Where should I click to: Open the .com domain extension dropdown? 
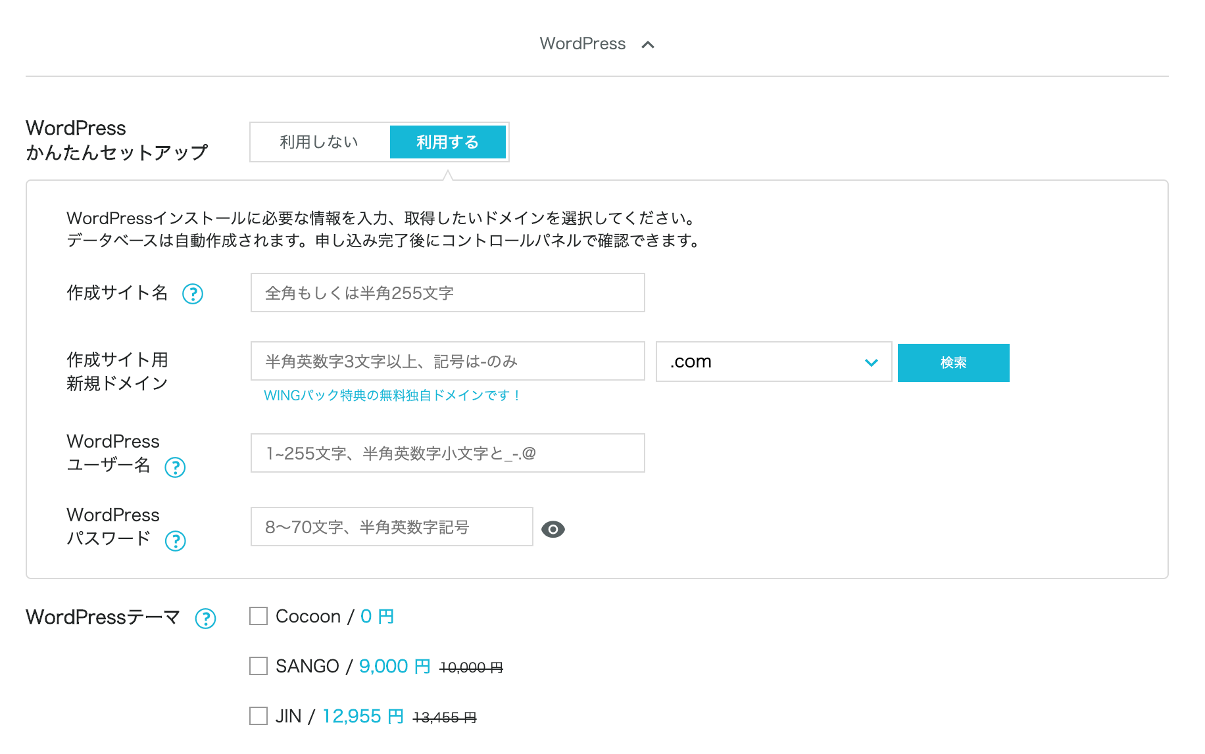coord(774,362)
